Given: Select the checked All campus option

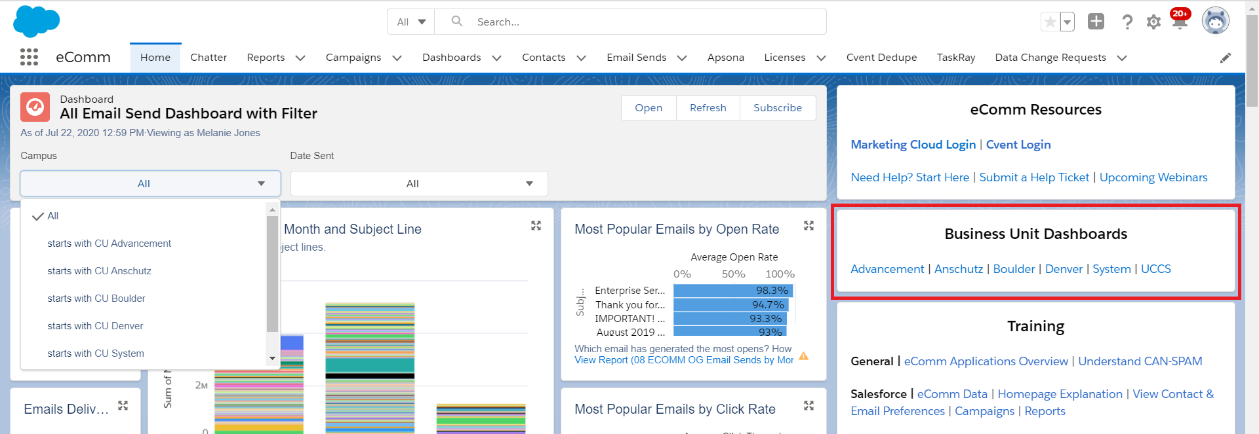Looking at the screenshot, I should tap(143, 216).
